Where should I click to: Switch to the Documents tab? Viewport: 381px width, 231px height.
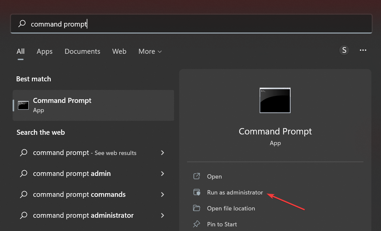(x=82, y=51)
